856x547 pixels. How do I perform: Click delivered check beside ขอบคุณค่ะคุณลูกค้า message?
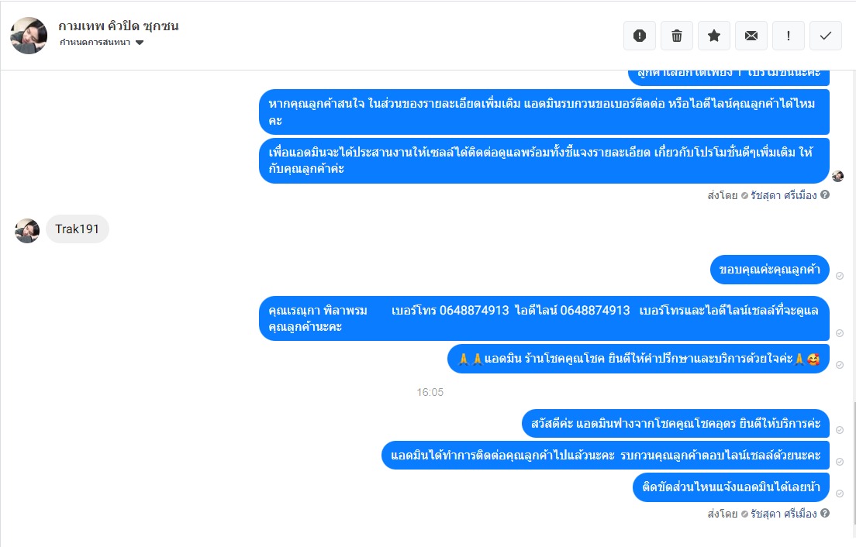(840, 276)
